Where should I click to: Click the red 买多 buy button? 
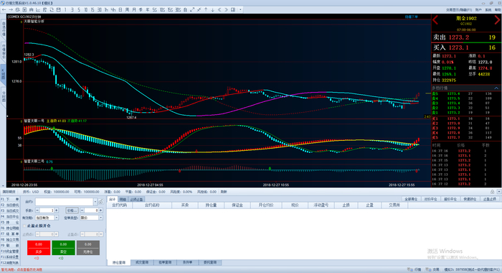coord(39,248)
